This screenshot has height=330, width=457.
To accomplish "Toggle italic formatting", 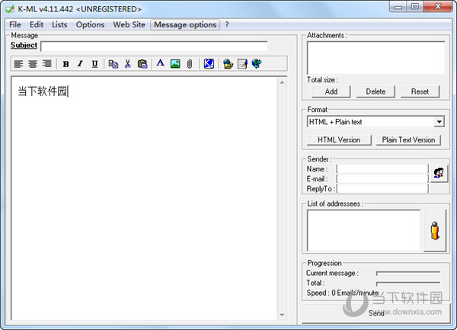I will (x=80, y=64).
